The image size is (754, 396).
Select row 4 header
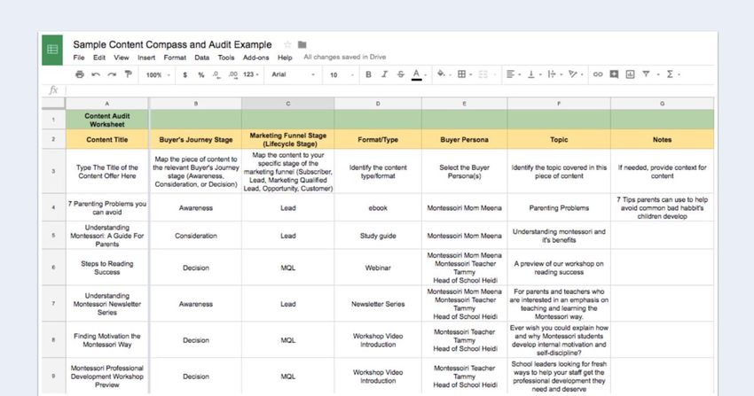[x=53, y=207]
